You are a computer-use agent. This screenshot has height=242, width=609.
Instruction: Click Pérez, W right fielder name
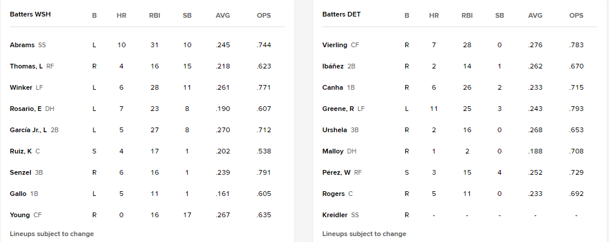coord(336,173)
